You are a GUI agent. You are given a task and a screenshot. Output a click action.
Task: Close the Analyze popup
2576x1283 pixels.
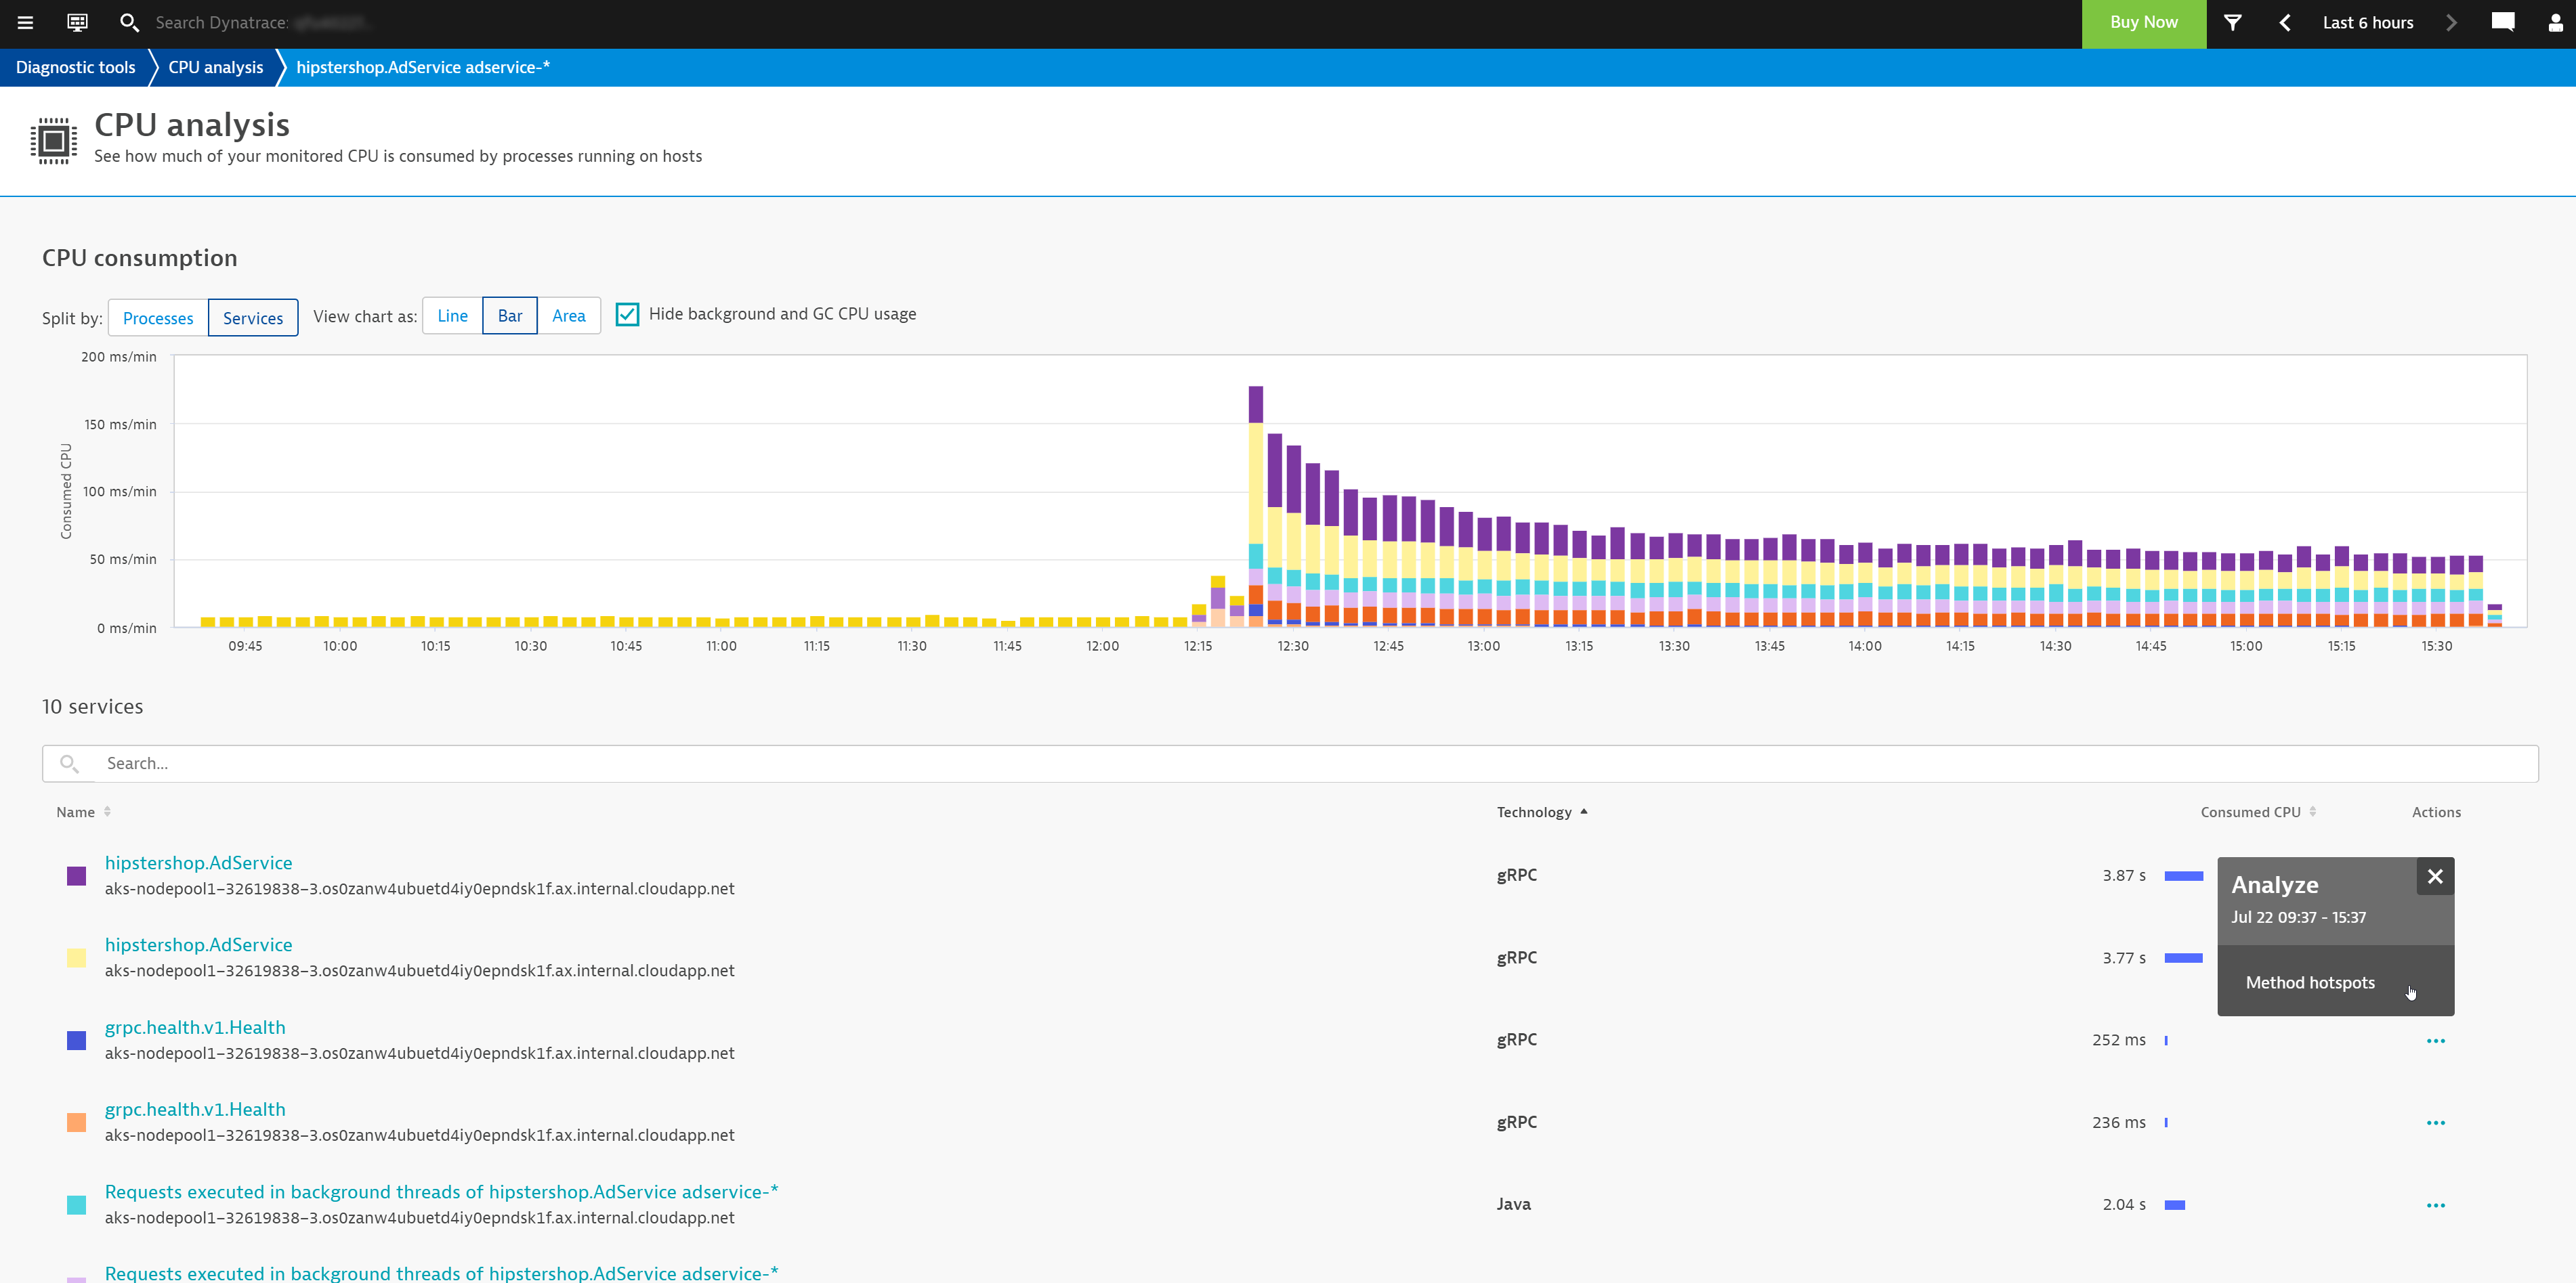click(2435, 876)
